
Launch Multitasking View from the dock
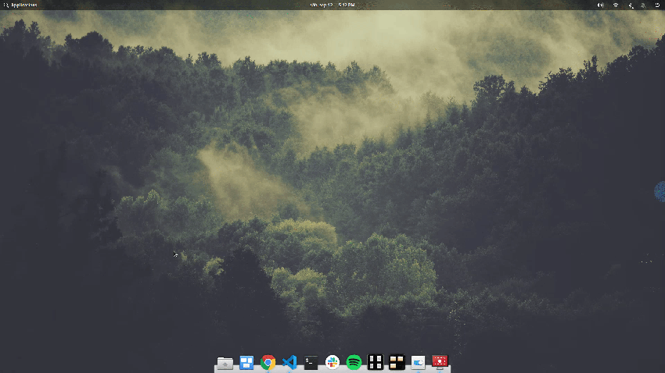(x=246, y=362)
